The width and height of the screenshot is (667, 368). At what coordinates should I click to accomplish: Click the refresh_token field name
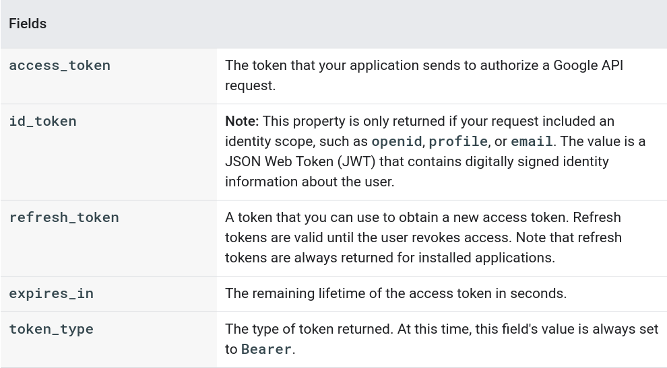64,217
